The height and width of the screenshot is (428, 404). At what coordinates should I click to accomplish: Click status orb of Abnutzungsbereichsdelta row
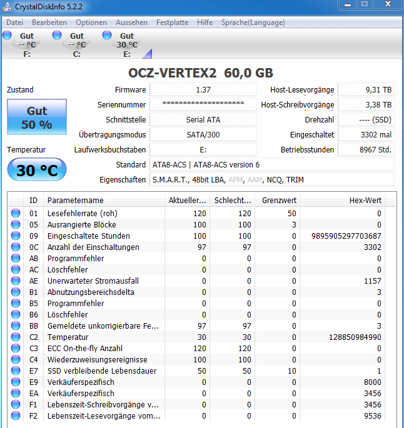16,292
